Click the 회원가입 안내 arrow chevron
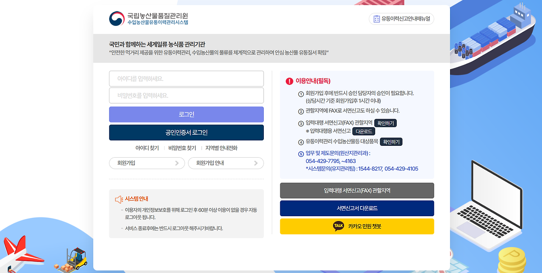The image size is (542, 273). click(x=256, y=163)
